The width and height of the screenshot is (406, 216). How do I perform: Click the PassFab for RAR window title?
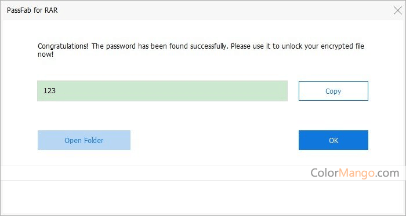[x=32, y=10]
